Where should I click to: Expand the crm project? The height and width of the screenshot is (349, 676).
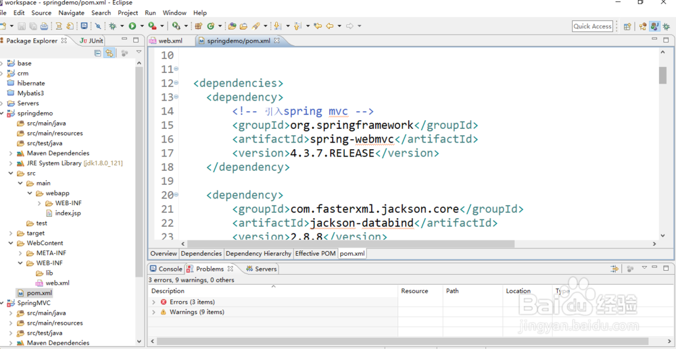[2, 73]
